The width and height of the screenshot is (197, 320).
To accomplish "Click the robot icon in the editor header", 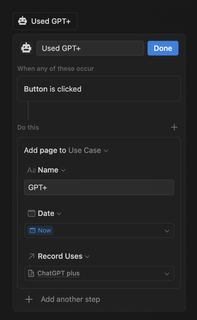I will click(26, 48).
